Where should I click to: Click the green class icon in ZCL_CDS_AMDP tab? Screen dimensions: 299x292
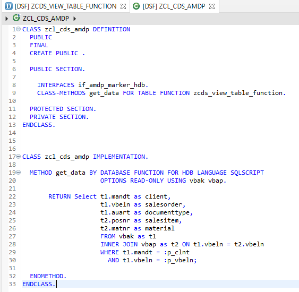point(136,6)
